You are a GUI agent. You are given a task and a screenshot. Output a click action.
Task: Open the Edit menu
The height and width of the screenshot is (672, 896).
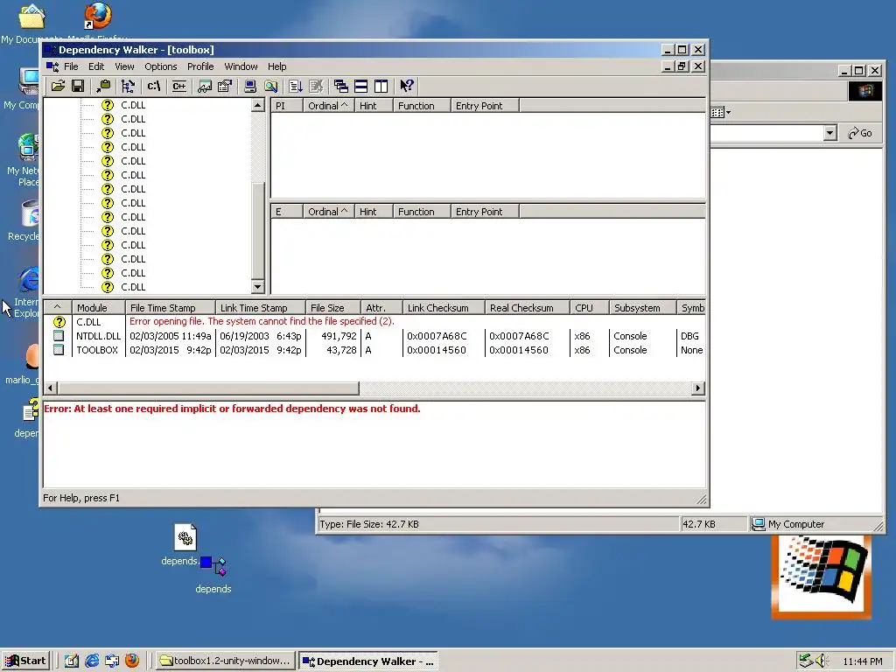pyautogui.click(x=96, y=66)
